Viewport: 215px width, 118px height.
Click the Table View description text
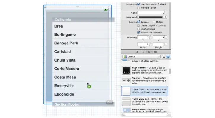click(x=149, y=91)
